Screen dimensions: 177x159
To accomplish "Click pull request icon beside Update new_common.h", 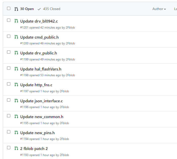I will tap(16, 116).
